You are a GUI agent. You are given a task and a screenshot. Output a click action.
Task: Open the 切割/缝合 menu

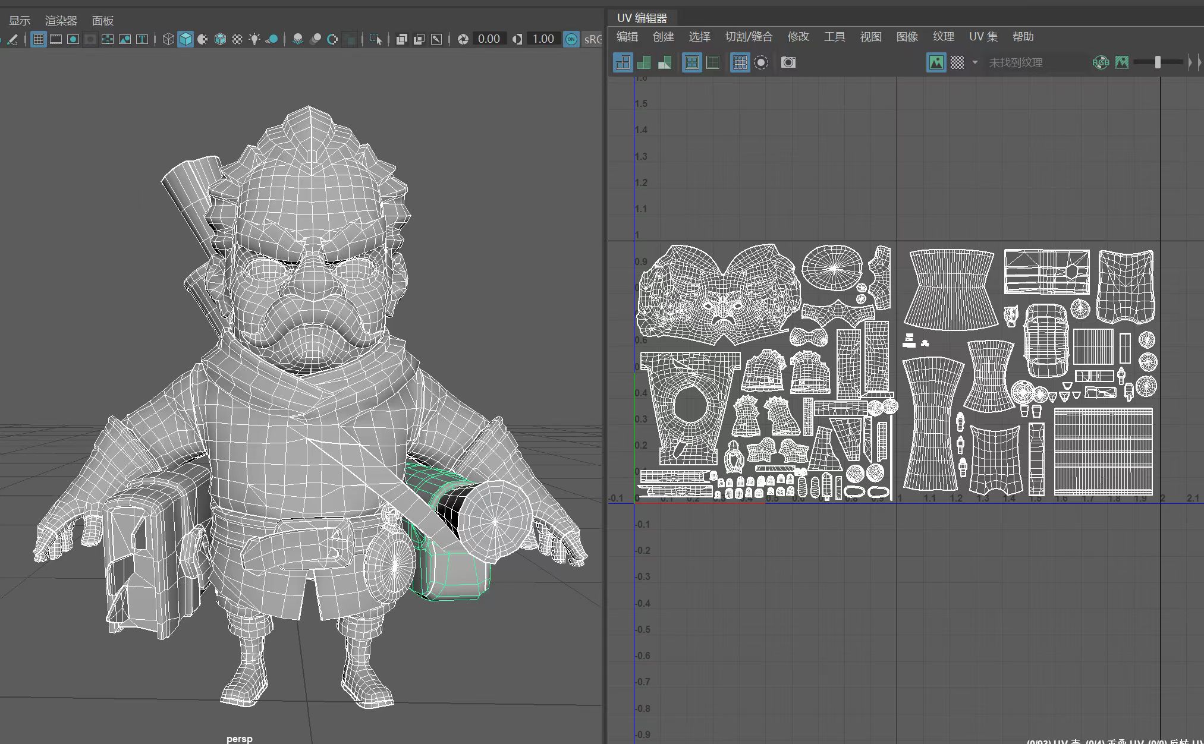(x=749, y=37)
